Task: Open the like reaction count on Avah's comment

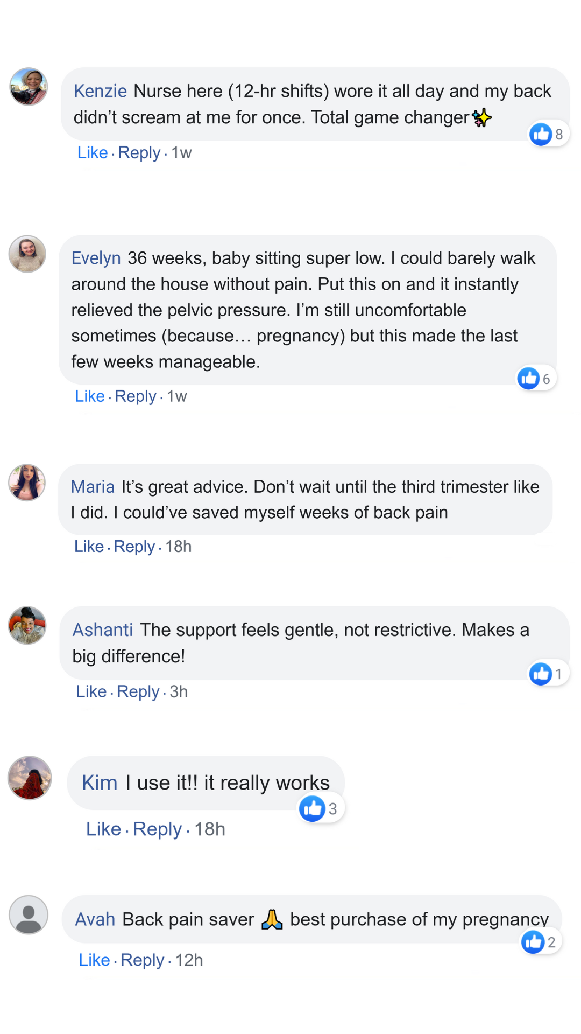Action: click(x=540, y=942)
